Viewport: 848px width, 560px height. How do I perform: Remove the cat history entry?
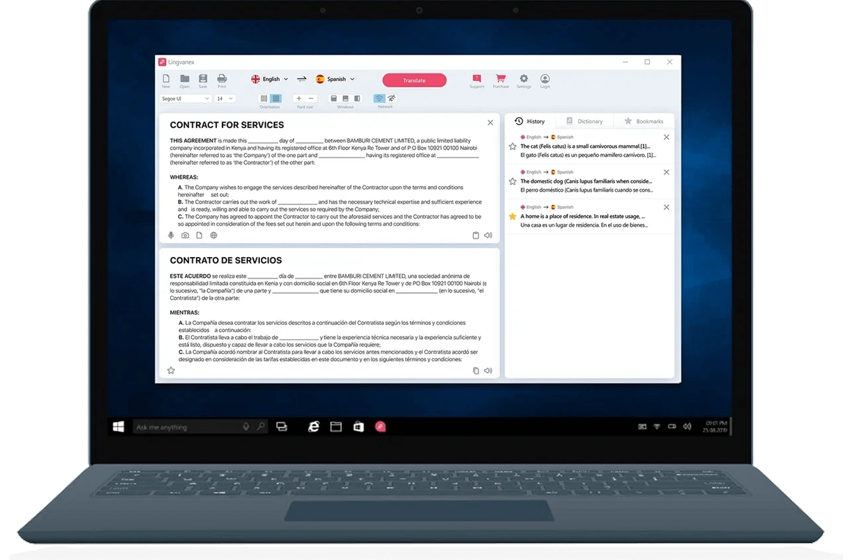[666, 138]
